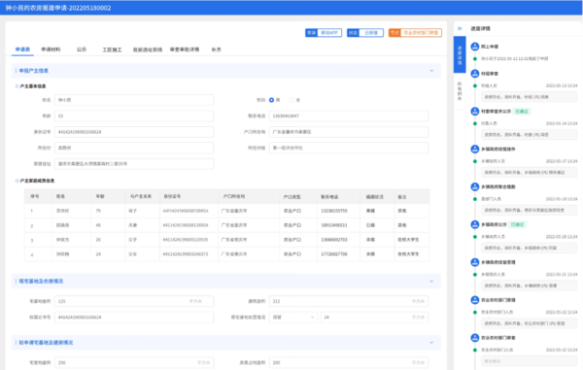Click the avatar icon beside 乡镇政府联合踏勘
This screenshot has height=370, width=583.
pos(475,186)
